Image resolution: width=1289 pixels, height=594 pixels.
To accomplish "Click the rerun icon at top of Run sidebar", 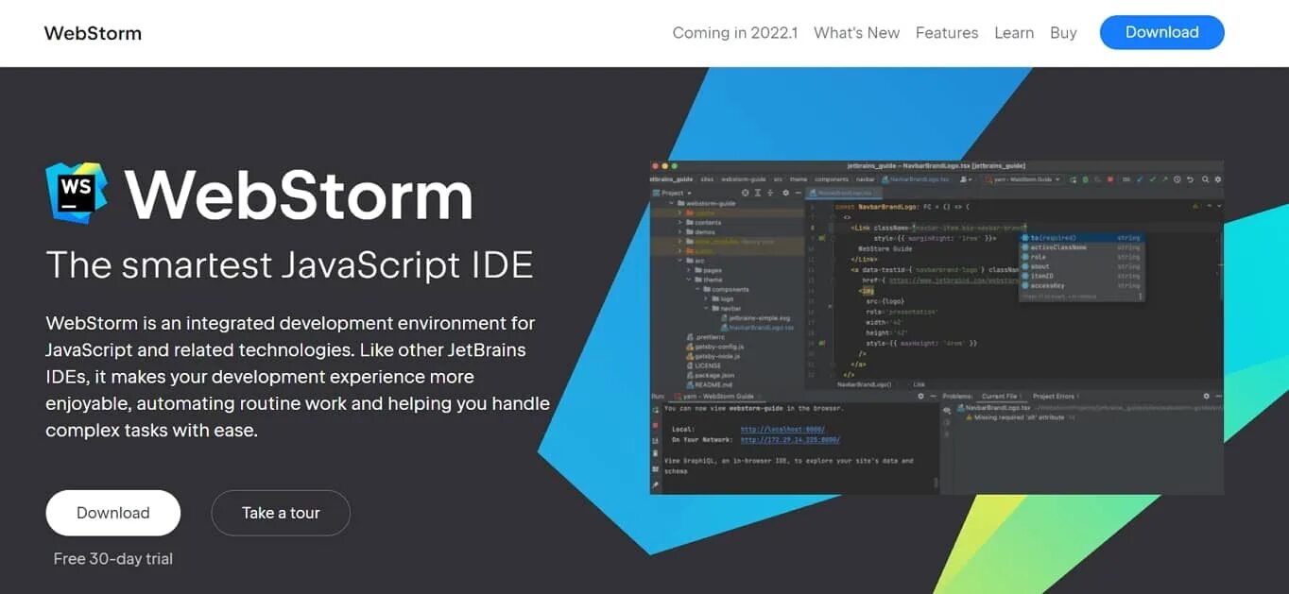I will coord(656,410).
